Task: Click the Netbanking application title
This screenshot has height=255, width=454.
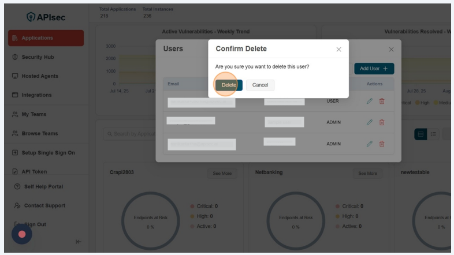Action: (269, 172)
